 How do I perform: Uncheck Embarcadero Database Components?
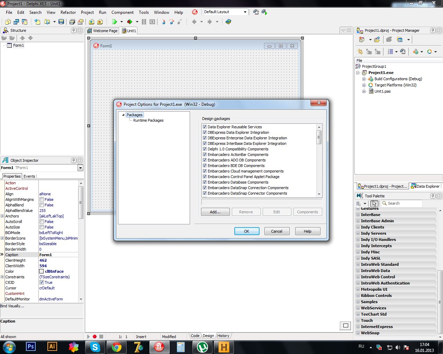(205, 182)
